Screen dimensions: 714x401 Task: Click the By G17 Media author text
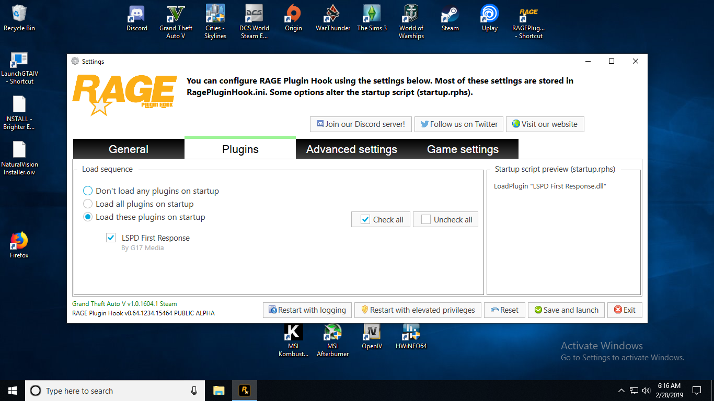143,248
